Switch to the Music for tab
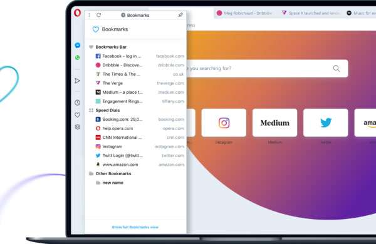This screenshot has width=376, height=244. click(361, 13)
